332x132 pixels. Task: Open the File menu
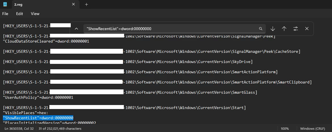point(5,14)
